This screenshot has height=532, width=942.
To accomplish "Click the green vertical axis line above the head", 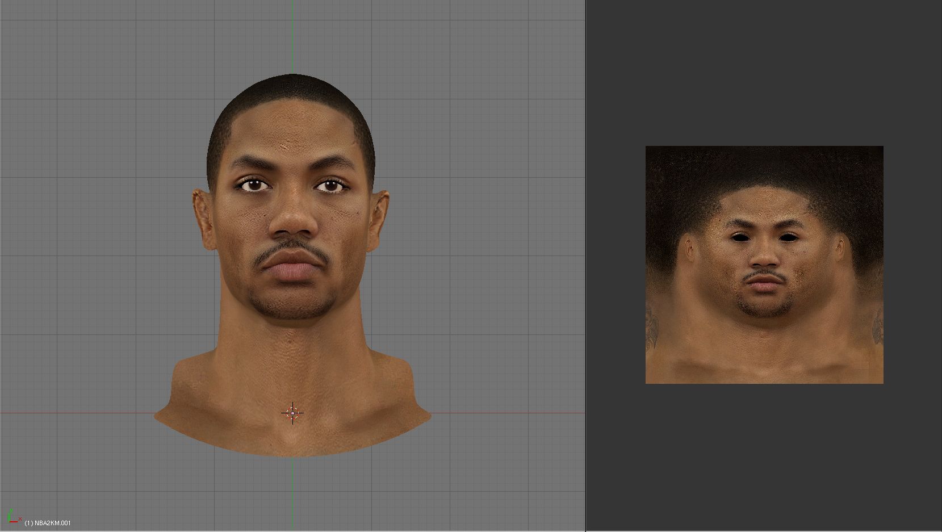I will [292, 34].
